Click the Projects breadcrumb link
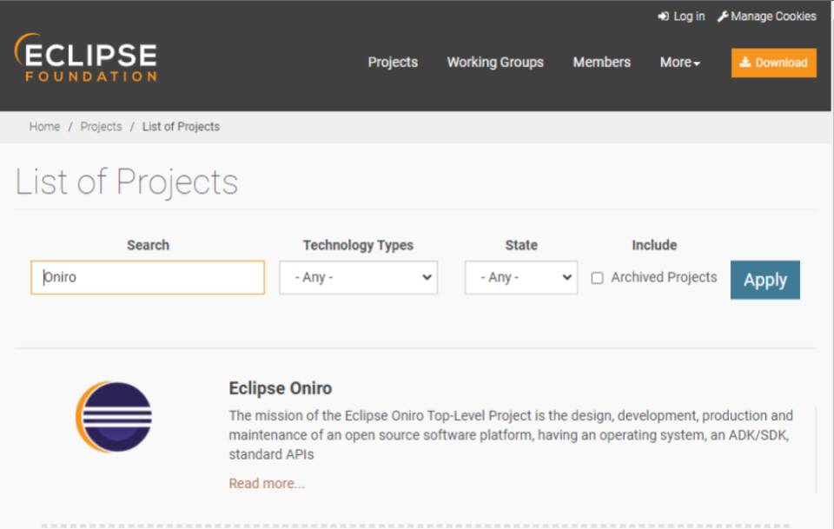Screen dimensions: 834x529 click(101, 127)
